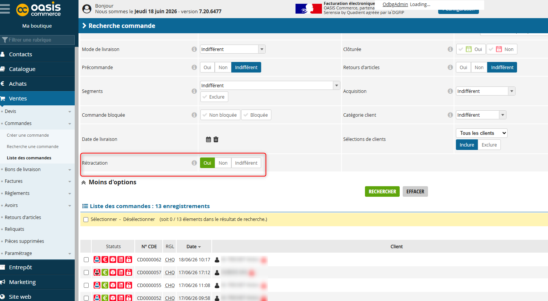
Task: Click the RECHERCHER button
Action: [x=382, y=191]
